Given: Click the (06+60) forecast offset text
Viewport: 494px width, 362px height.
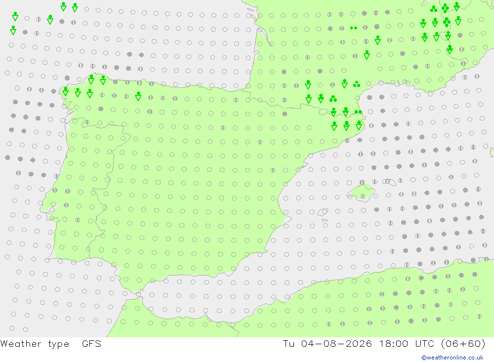Looking at the screenshot, I should (x=463, y=343).
